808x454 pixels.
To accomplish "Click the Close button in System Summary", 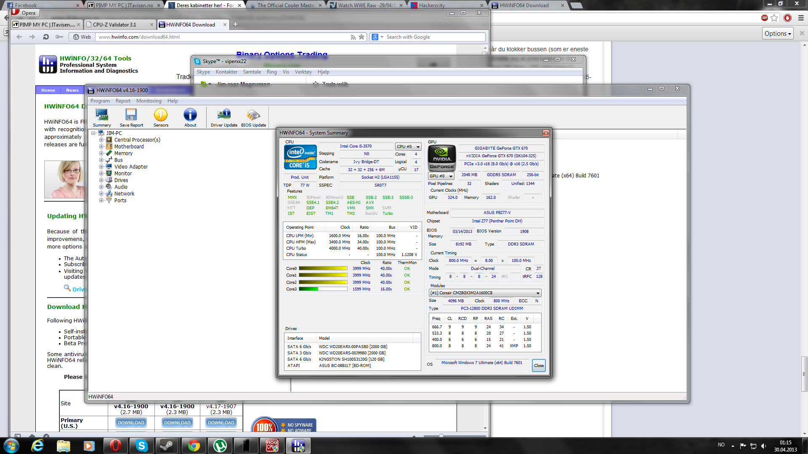I will 539,365.
